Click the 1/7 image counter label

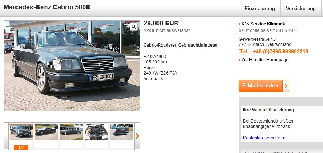[21, 148]
